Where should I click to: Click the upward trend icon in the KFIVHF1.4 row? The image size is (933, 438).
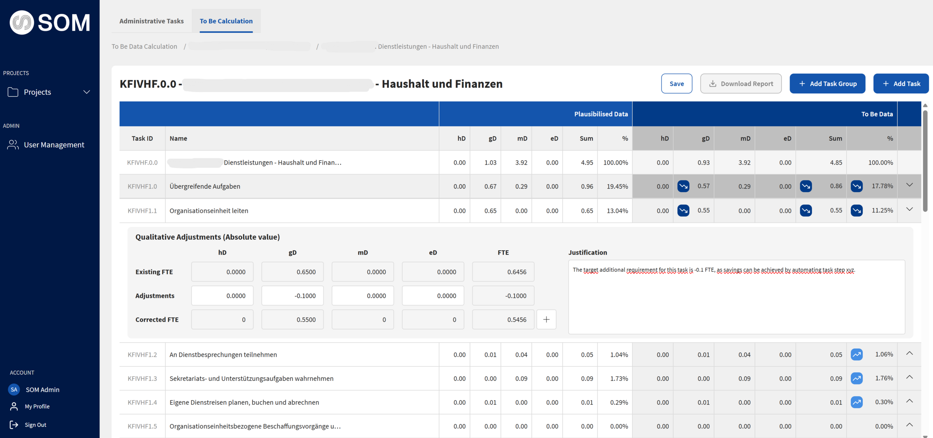[x=857, y=402]
